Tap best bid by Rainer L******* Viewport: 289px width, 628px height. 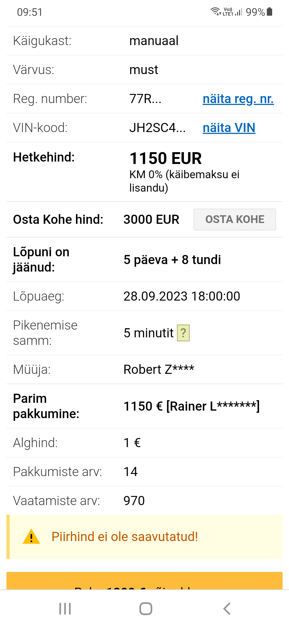(191, 406)
